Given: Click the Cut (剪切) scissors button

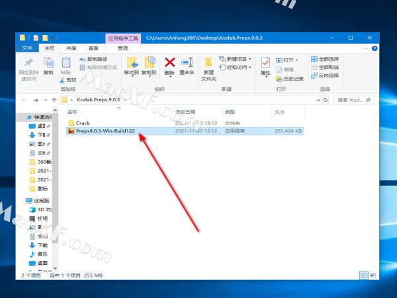Looking at the screenshot, I should (68, 80).
